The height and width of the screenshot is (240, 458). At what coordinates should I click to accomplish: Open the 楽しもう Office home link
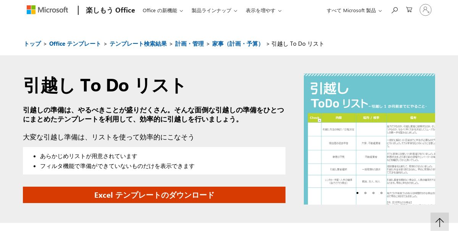(110, 10)
